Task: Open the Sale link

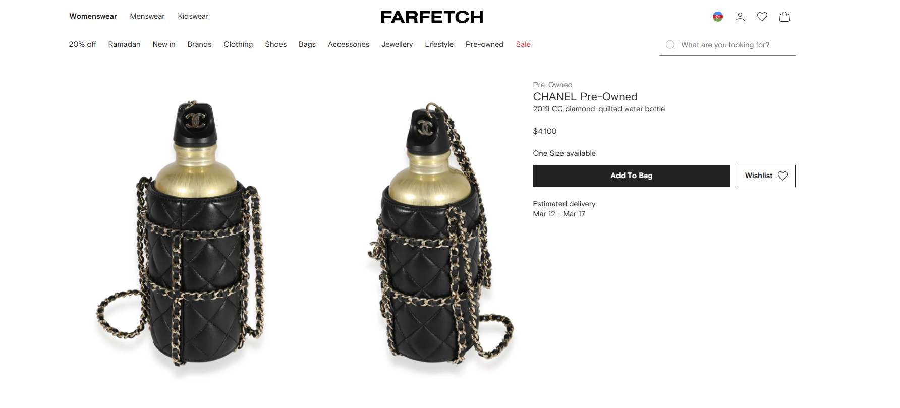Action: coord(523,44)
